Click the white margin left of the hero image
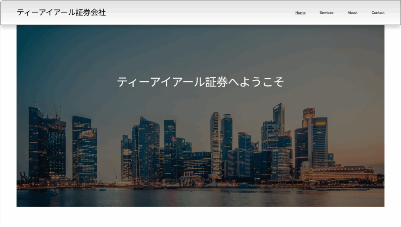The height and width of the screenshot is (227, 401). tap(8, 117)
